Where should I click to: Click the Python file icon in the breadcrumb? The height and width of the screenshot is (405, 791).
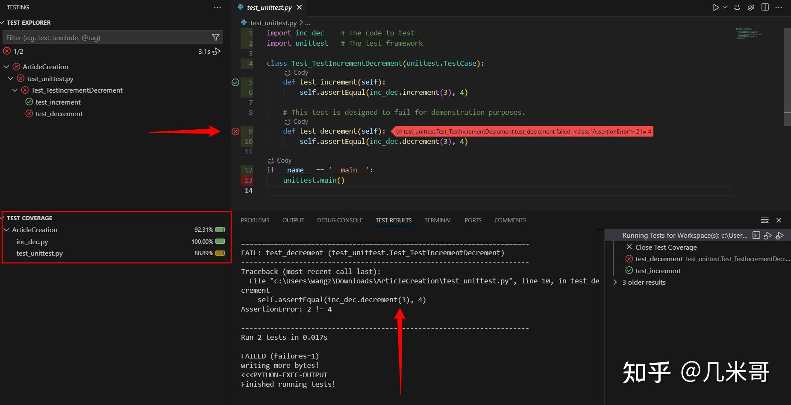click(x=244, y=23)
